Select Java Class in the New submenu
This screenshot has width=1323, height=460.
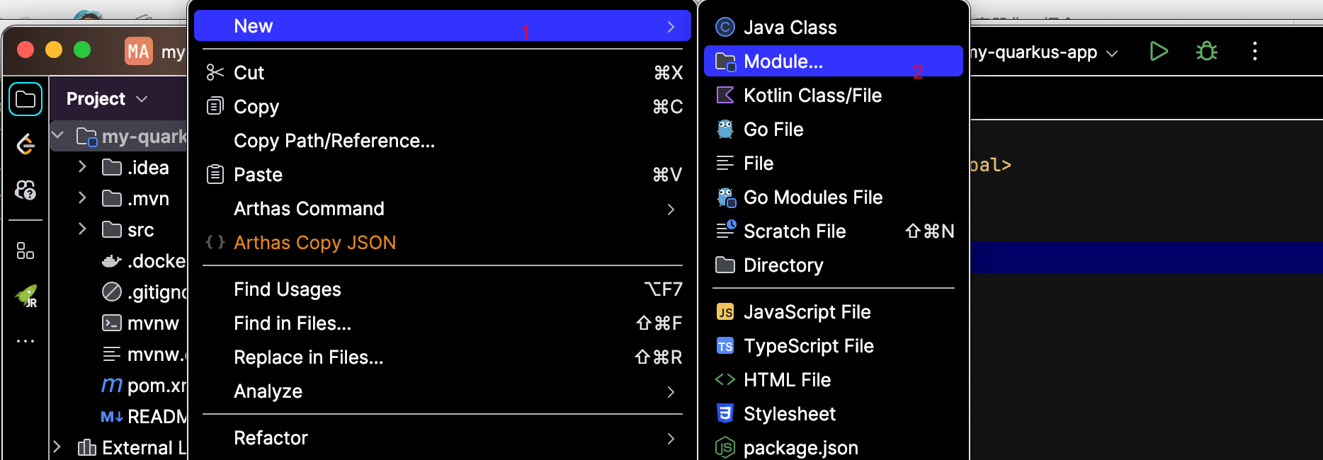click(790, 28)
